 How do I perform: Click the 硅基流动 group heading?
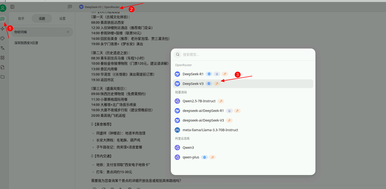(181, 92)
